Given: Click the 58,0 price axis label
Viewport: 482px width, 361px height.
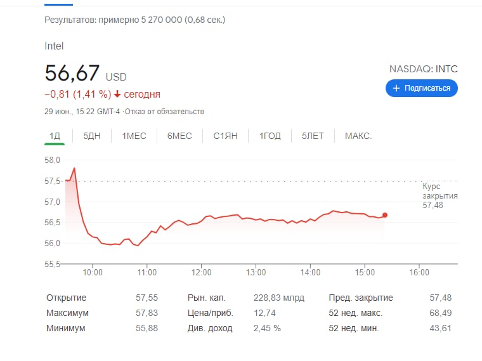Looking at the screenshot, I should 52,161.
